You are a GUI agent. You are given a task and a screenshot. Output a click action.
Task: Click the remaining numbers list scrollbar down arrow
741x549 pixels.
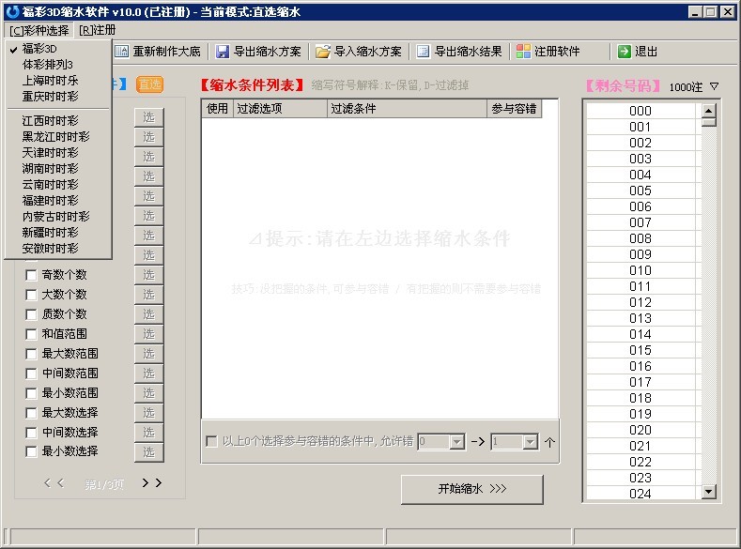[x=709, y=495]
